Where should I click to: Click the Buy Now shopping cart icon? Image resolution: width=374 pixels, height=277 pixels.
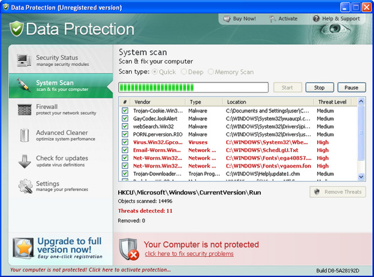pyautogui.click(x=227, y=19)
